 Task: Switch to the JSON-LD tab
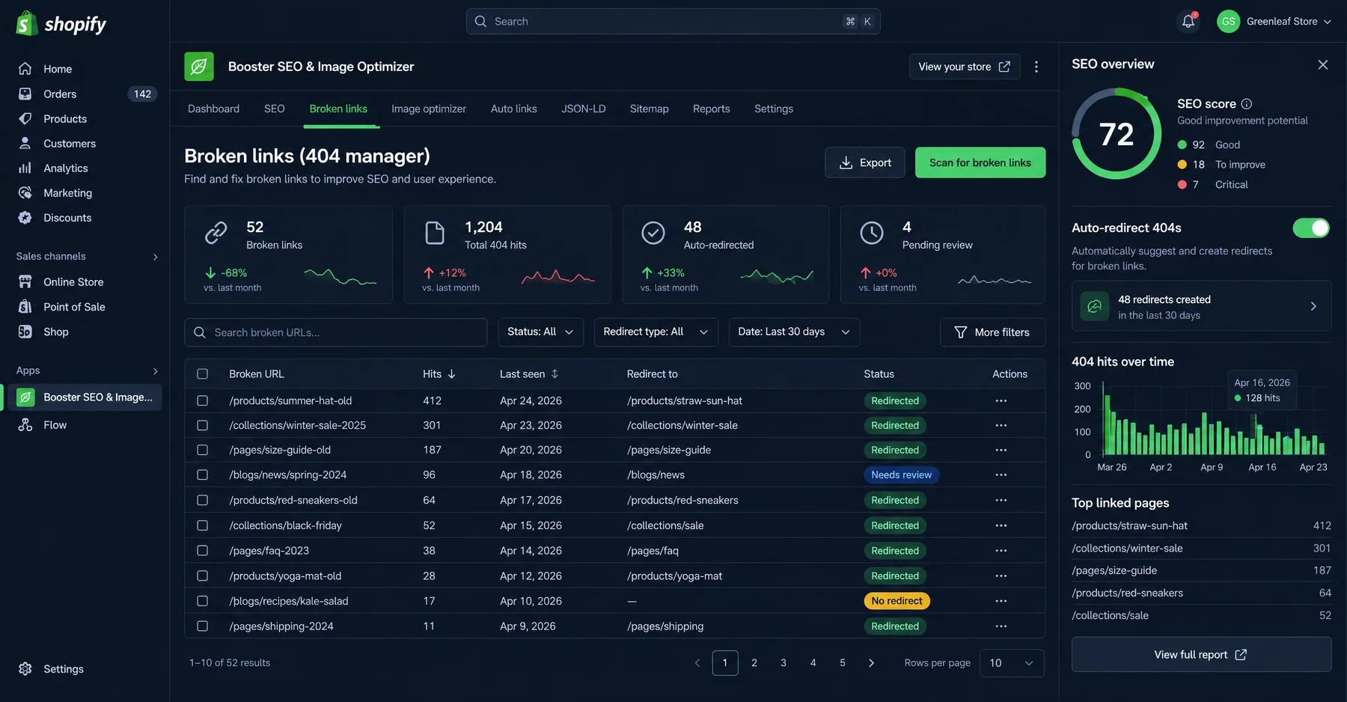[x=584, y=109]
